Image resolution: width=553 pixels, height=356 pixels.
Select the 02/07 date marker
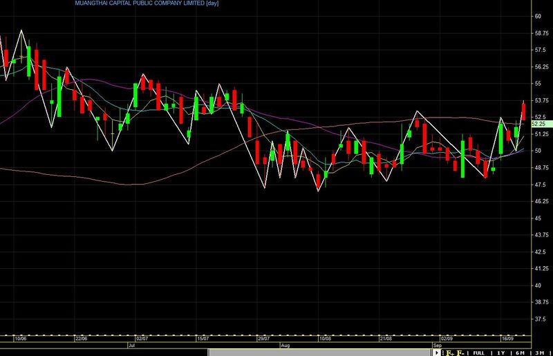coord(142,339)
